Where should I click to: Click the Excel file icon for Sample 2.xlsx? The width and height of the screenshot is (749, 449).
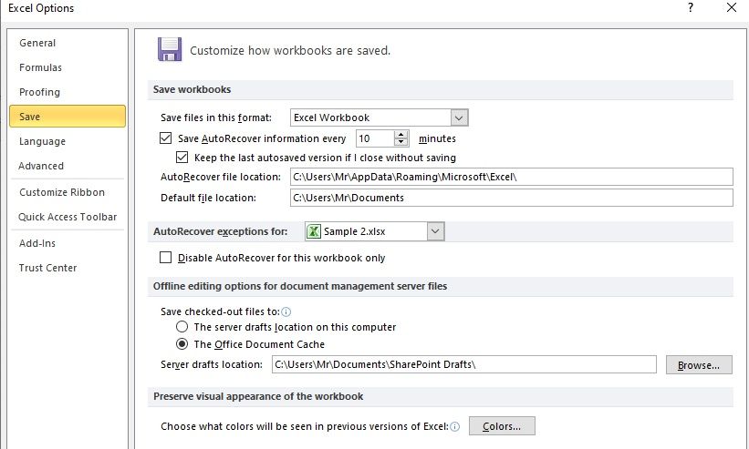point(313,231)
